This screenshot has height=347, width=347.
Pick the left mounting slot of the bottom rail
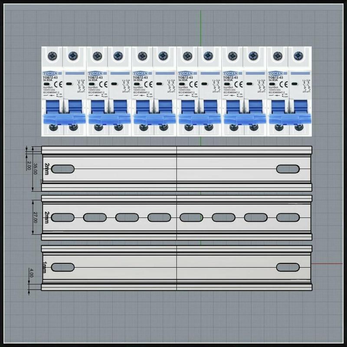(x=63, y=267)
